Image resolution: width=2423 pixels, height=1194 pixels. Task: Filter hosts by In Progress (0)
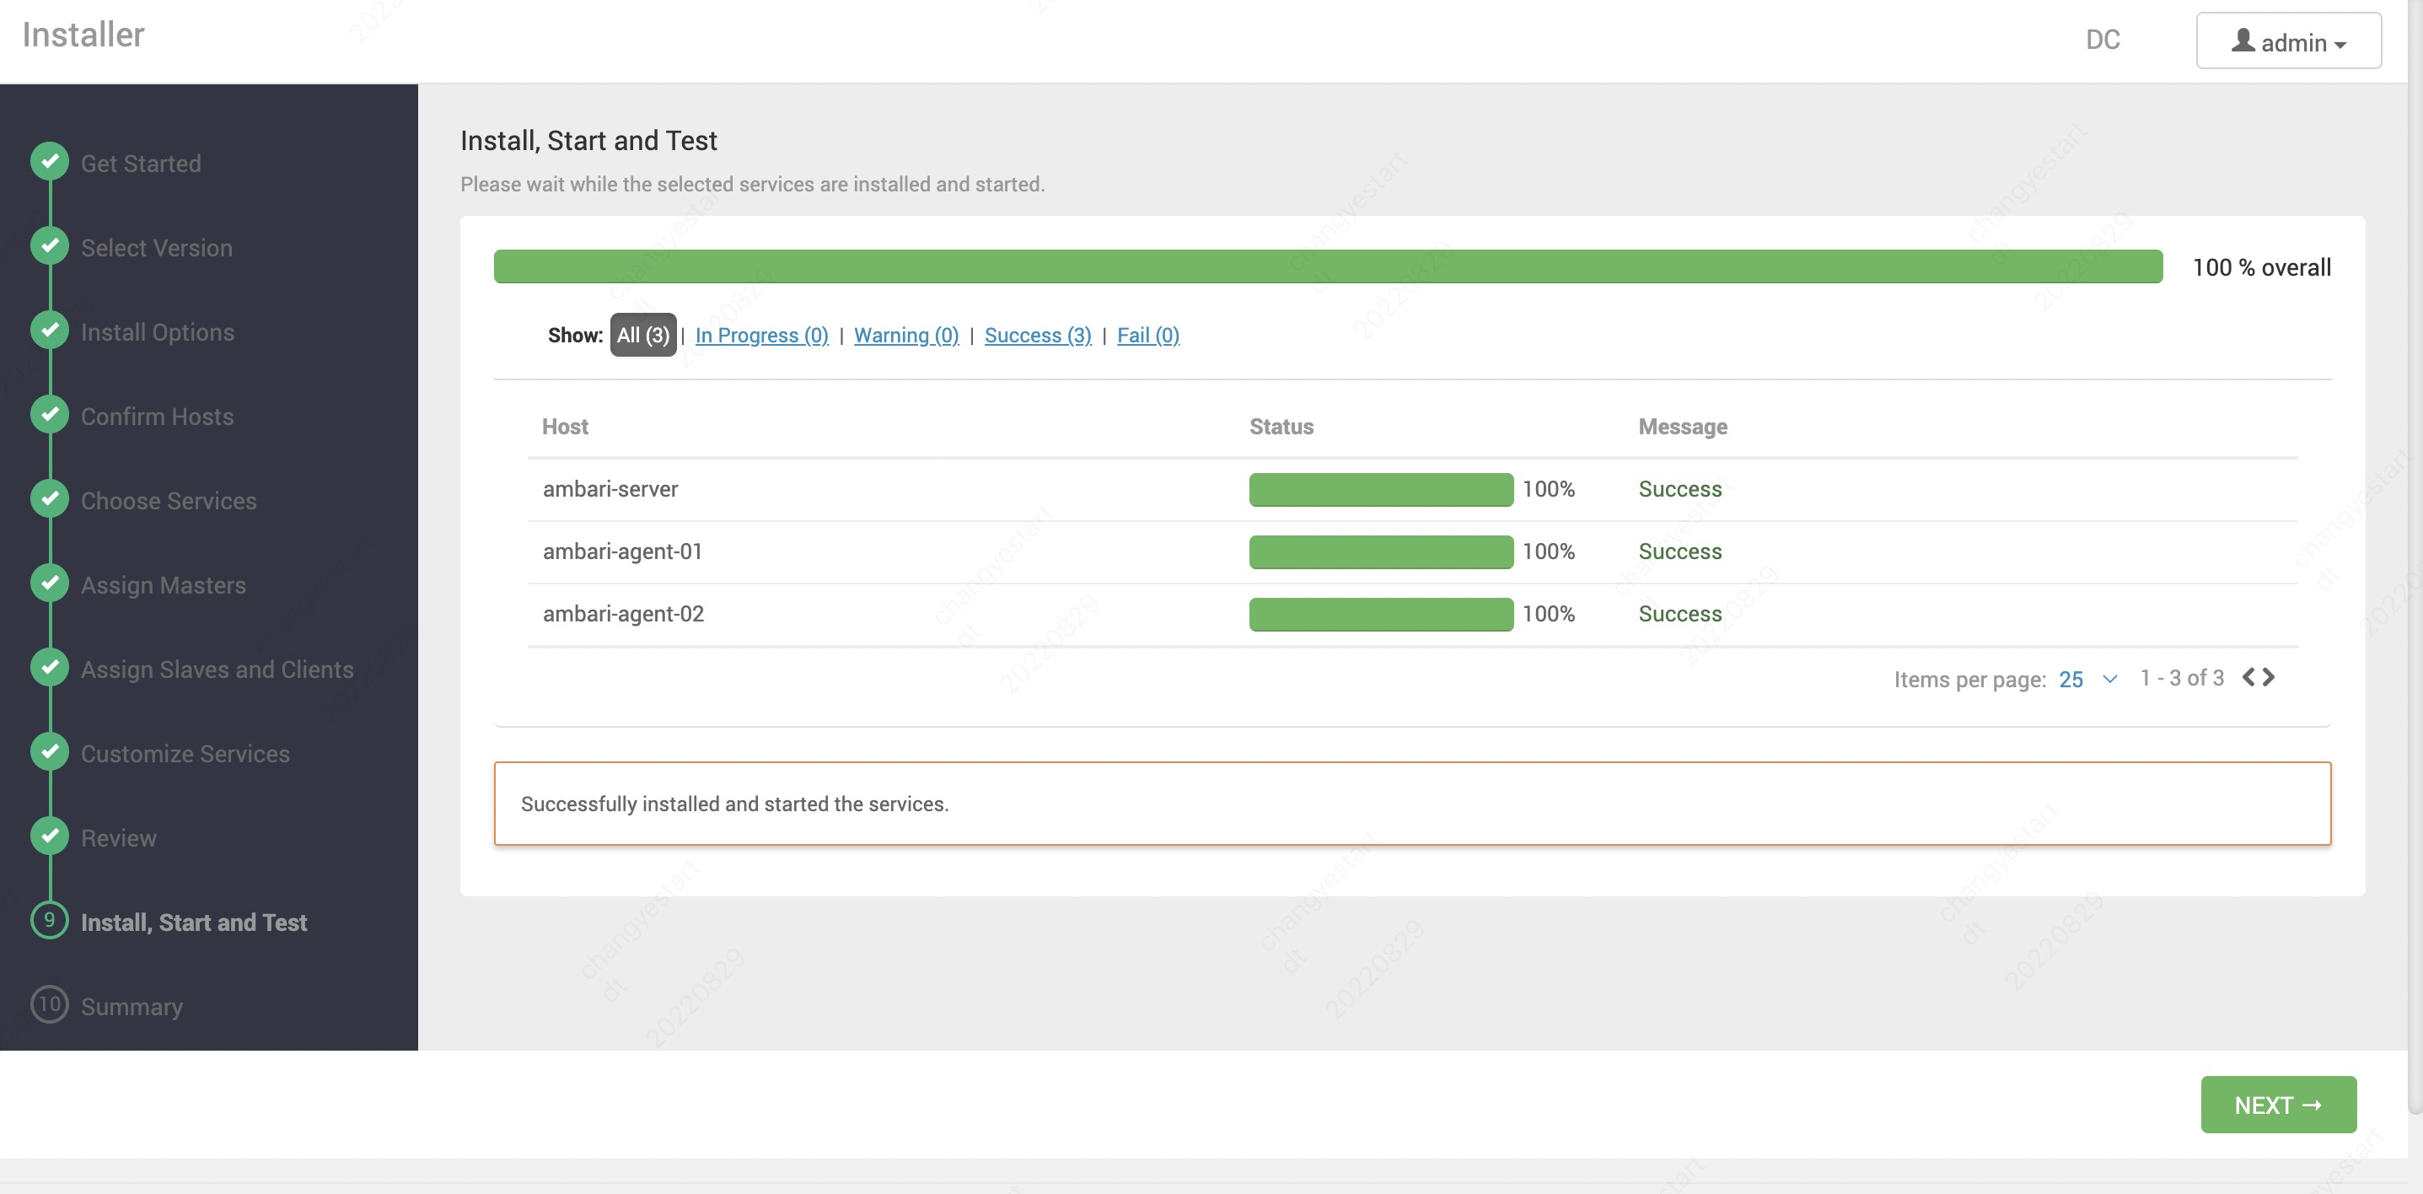pyautogui.click(x=761, y=335)
